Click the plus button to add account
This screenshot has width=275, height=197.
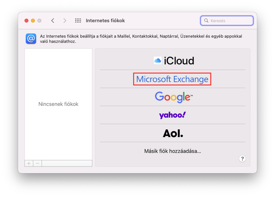pos(29,163)
